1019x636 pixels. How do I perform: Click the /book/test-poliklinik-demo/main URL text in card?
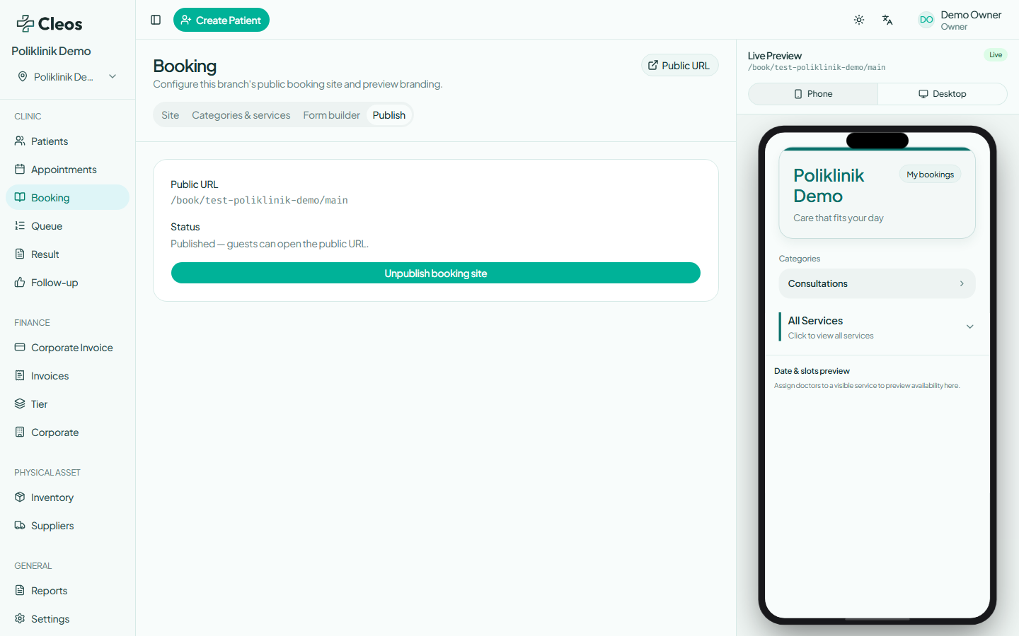[259, 201]
